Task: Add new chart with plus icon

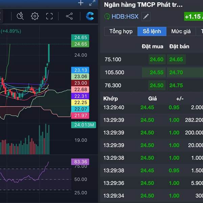Action: pyautogui.click(x=81, y=3)
